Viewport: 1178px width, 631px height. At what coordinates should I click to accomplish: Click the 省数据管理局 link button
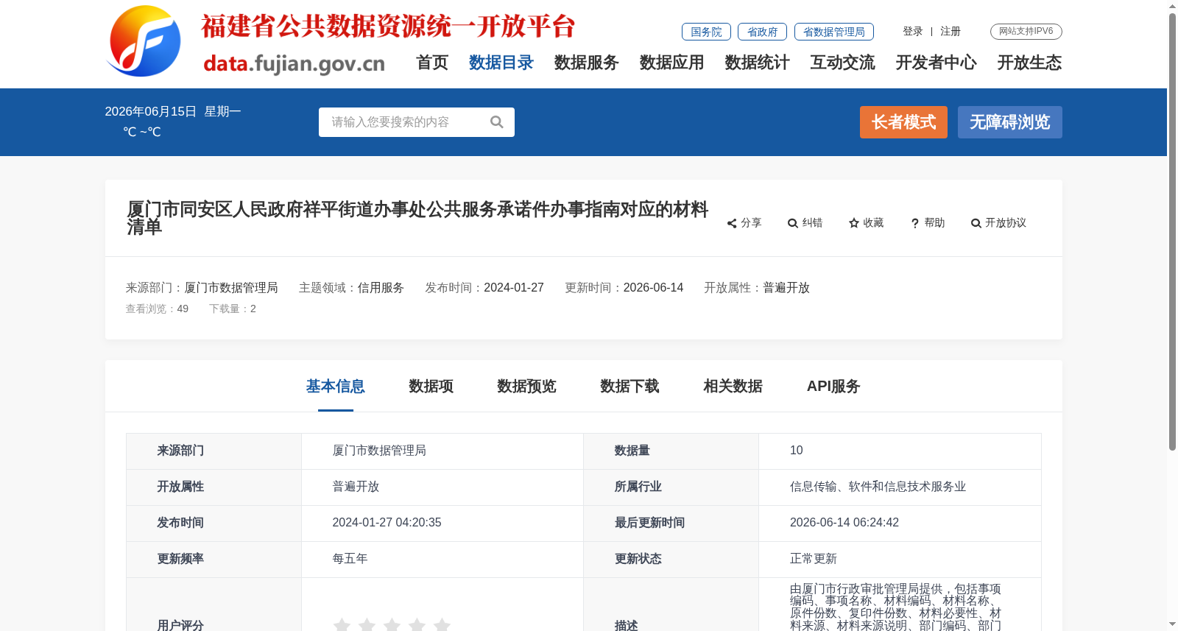[x=834, y=32]
